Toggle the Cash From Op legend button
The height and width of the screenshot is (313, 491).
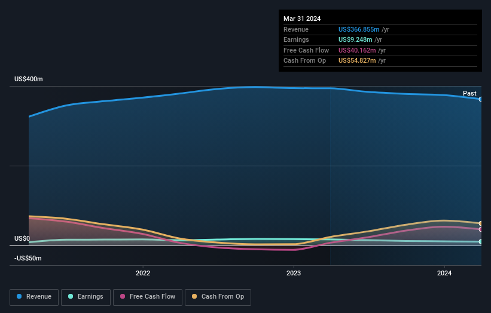pos(218,297)
